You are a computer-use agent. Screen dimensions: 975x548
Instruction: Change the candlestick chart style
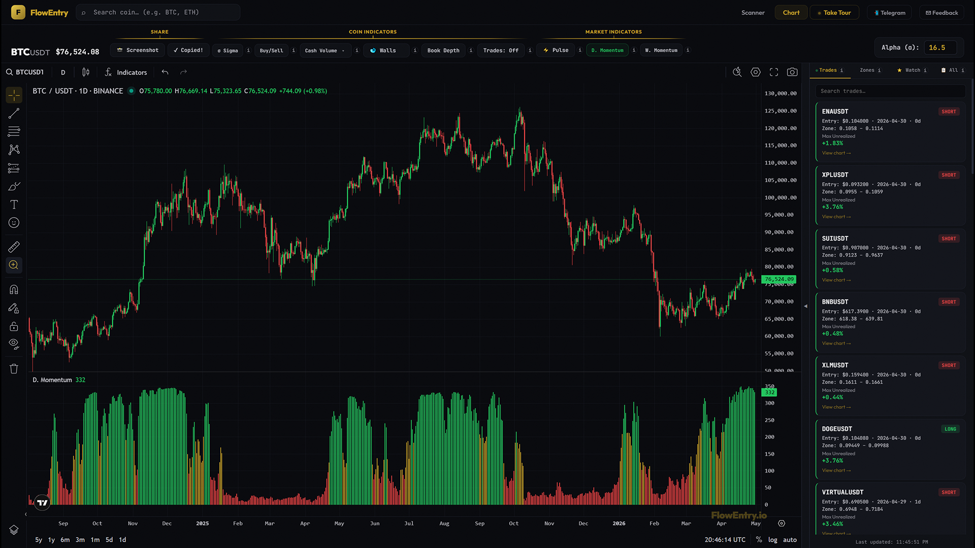click(86, 72)
